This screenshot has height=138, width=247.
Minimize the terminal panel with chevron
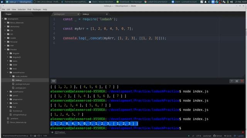point(232,81)
